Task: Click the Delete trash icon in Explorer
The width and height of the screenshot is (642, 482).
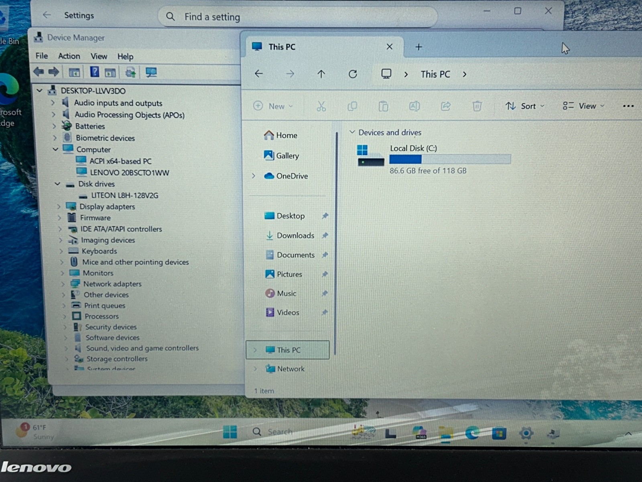Action: (x=477, y=106)
